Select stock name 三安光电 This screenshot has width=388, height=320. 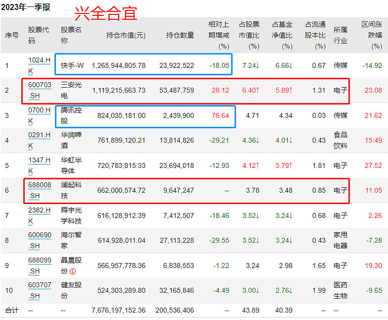coord(71,90)
